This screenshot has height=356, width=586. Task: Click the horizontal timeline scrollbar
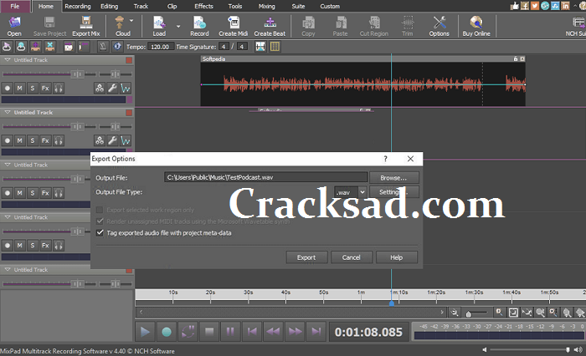pyautogui.click(x=290, y=312)
